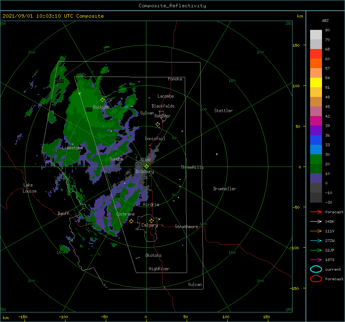Click yellow diamond marker east of Cochrane
This screenshot has height=322, width=345.
[131, 221]
